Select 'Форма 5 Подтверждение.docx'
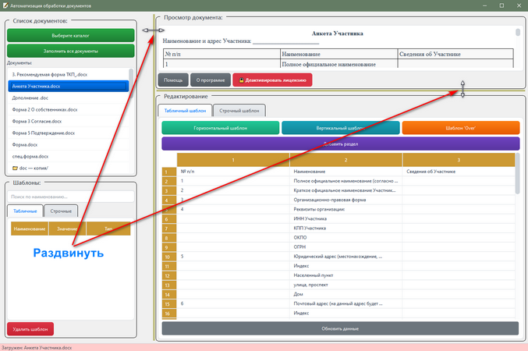Image resolution: width=528 pixels, height=351 pixels. [69, 133]
